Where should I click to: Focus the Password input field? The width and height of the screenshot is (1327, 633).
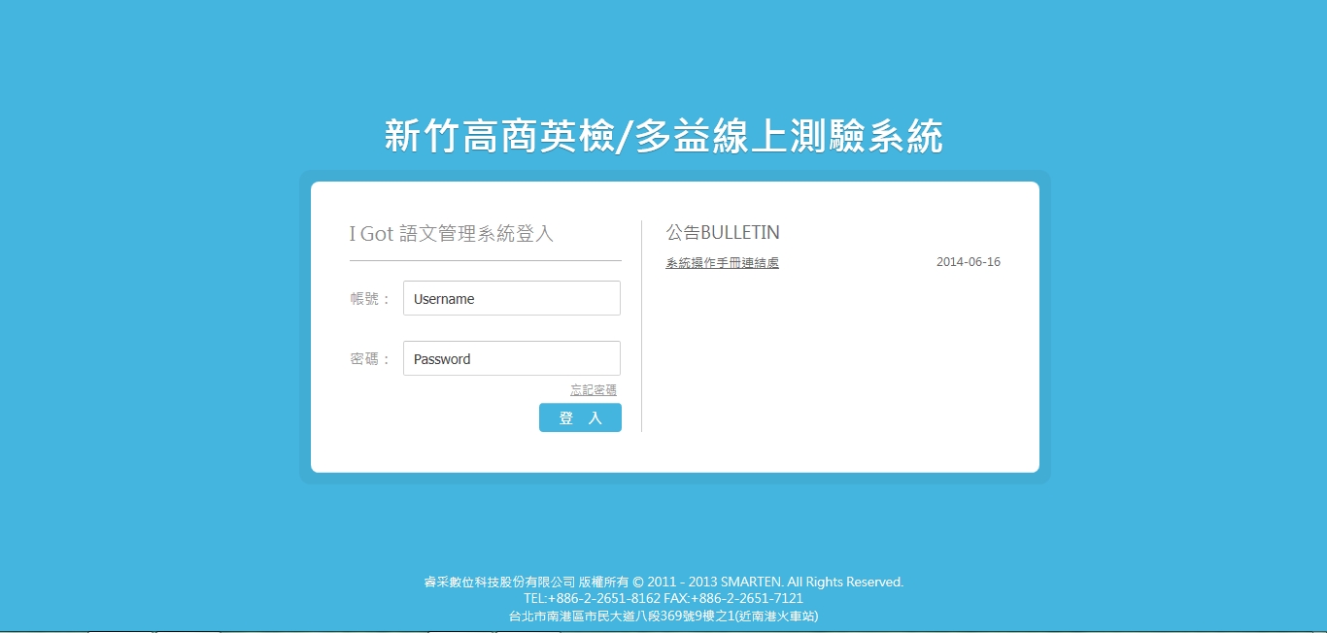512,358
